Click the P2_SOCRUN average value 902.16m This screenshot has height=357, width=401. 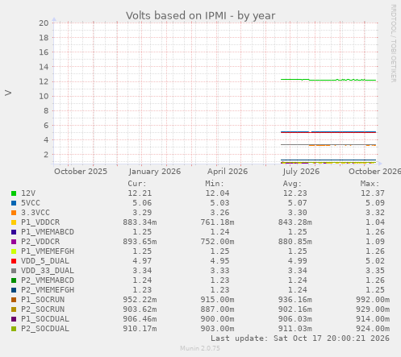click(295, 309)
